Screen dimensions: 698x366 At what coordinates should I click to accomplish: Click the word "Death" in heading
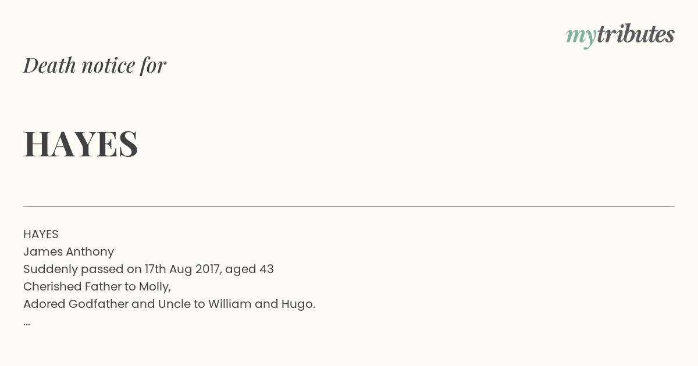[50, 65]
